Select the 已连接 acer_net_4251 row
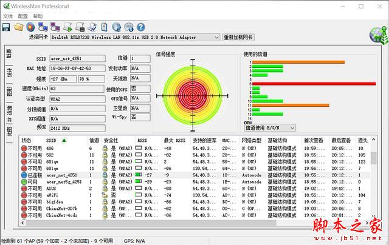This screenshot has width=389, height=245. coord(194,175)
